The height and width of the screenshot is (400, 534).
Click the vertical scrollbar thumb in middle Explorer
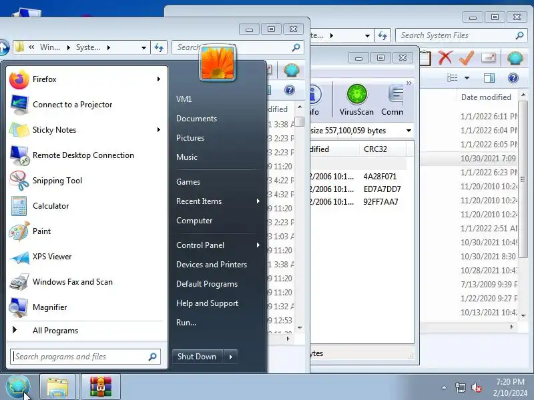(x=299, y=122)
